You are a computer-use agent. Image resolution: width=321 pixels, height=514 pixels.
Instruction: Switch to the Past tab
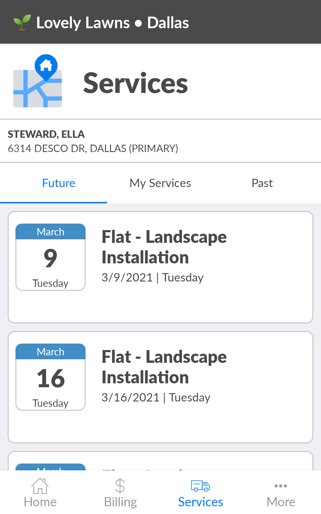tap(262, 183)
